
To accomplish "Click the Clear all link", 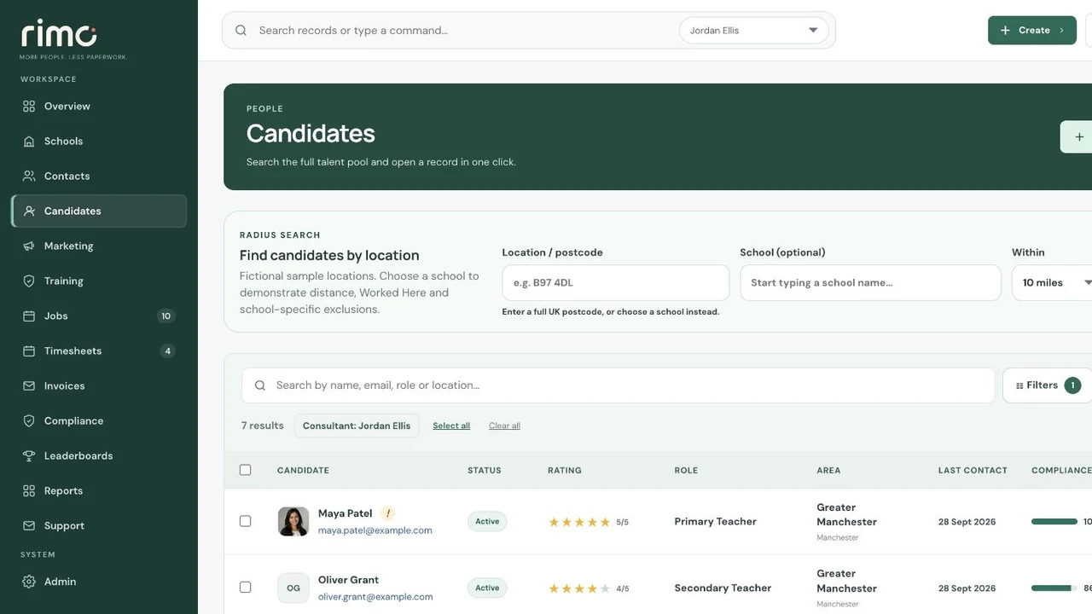I will pyautogui.click(x=504, y=426).
